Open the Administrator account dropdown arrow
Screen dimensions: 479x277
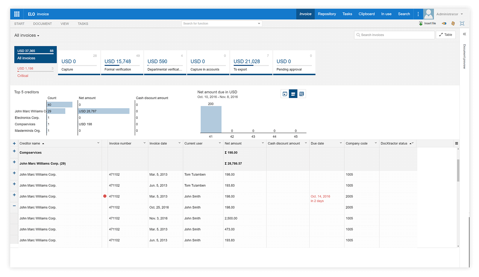point(462,14)
